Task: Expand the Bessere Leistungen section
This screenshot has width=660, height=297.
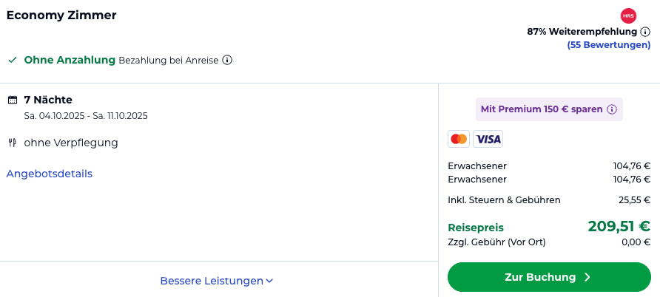Action: click(212, 281)
